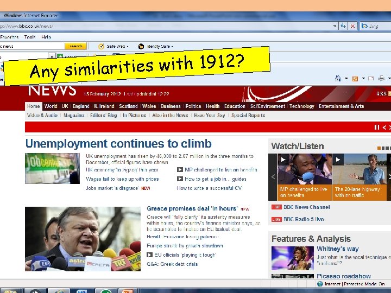Expand the address bar history dropdown

(335, 26)
